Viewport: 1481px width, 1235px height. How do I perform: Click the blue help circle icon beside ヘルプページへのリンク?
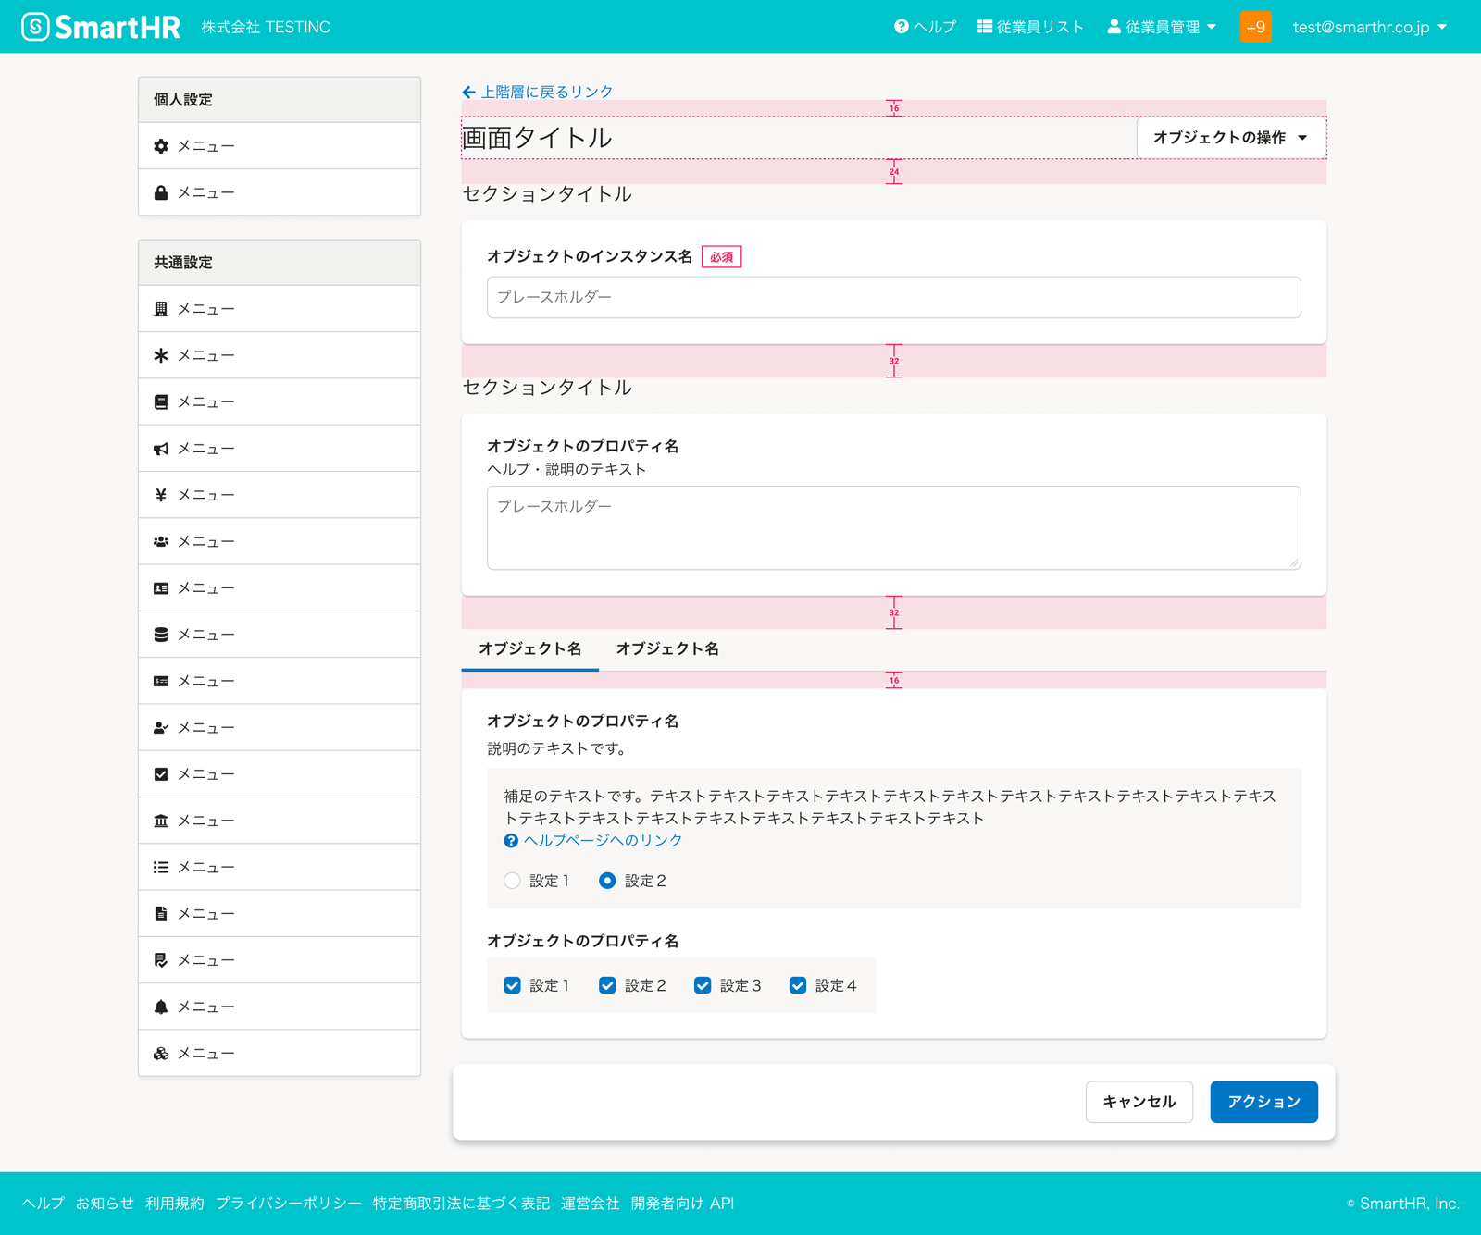(511, 841)
